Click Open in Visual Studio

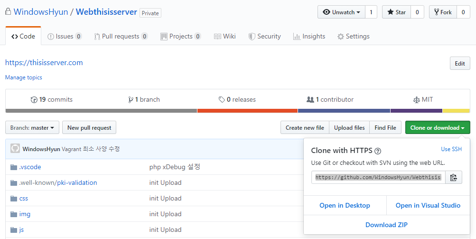coord(428,205)
